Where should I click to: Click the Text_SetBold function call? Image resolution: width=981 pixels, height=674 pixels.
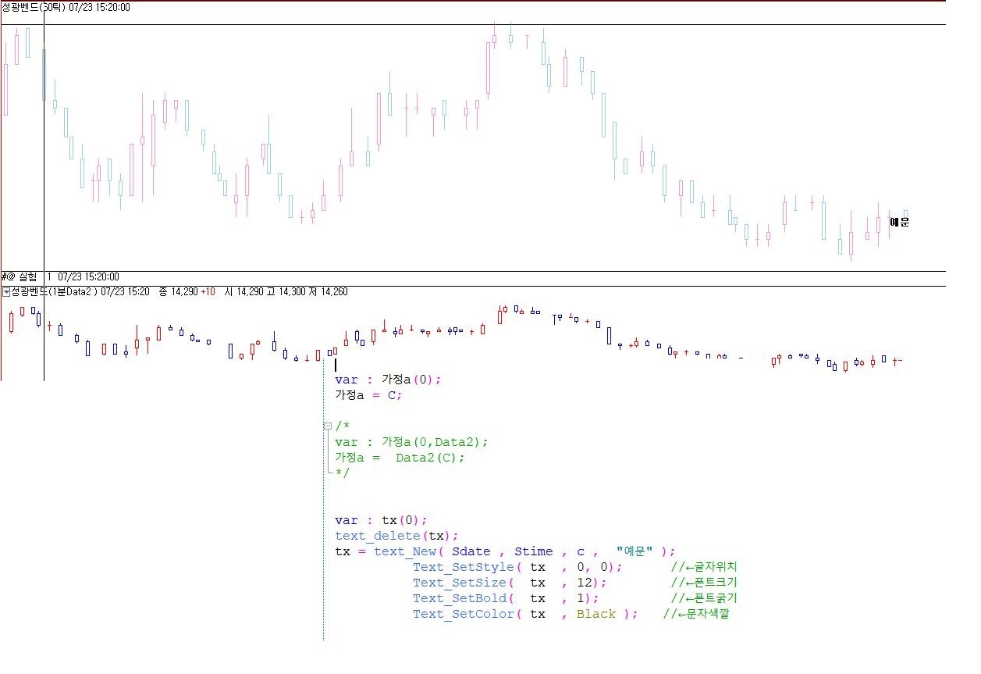[x=463, y=598]
